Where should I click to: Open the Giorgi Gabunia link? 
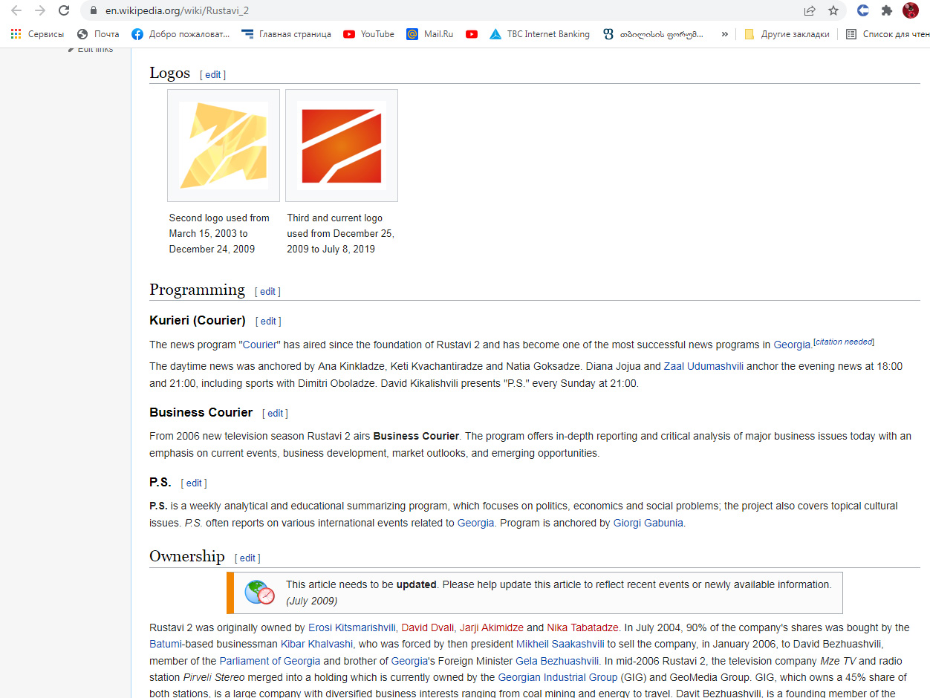pos(648,523)
